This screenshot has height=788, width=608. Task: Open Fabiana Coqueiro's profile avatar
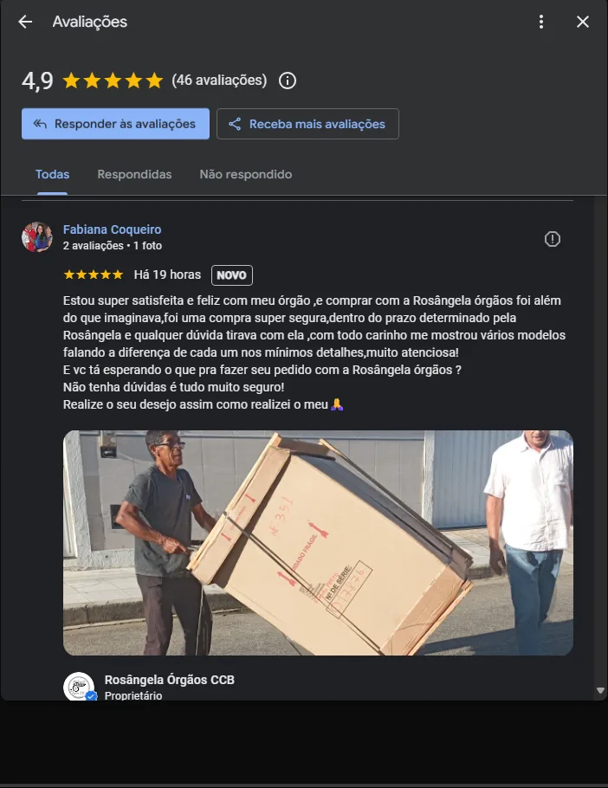point(36,236)
